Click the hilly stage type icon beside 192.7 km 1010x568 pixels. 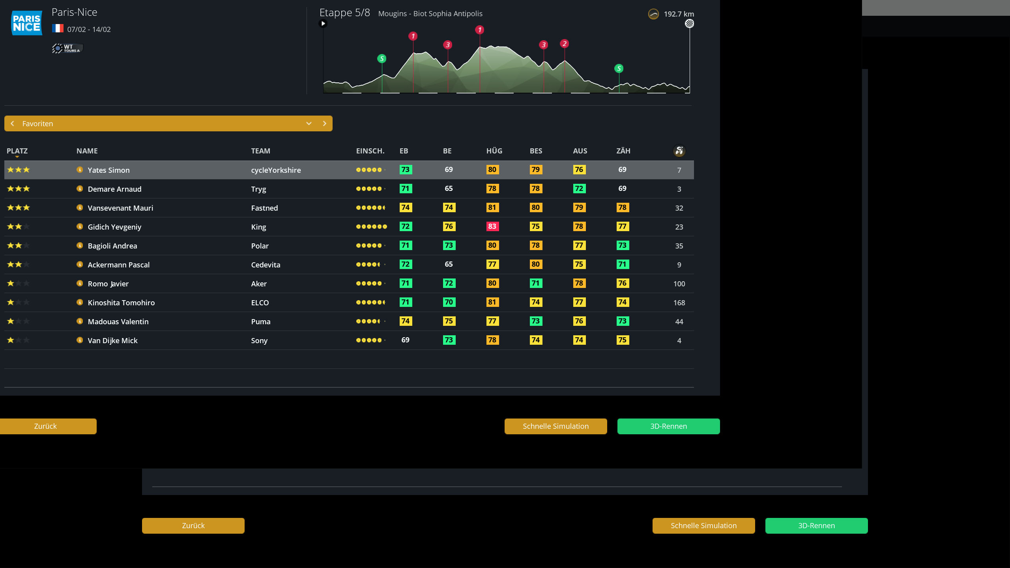[x=653, y=14]
